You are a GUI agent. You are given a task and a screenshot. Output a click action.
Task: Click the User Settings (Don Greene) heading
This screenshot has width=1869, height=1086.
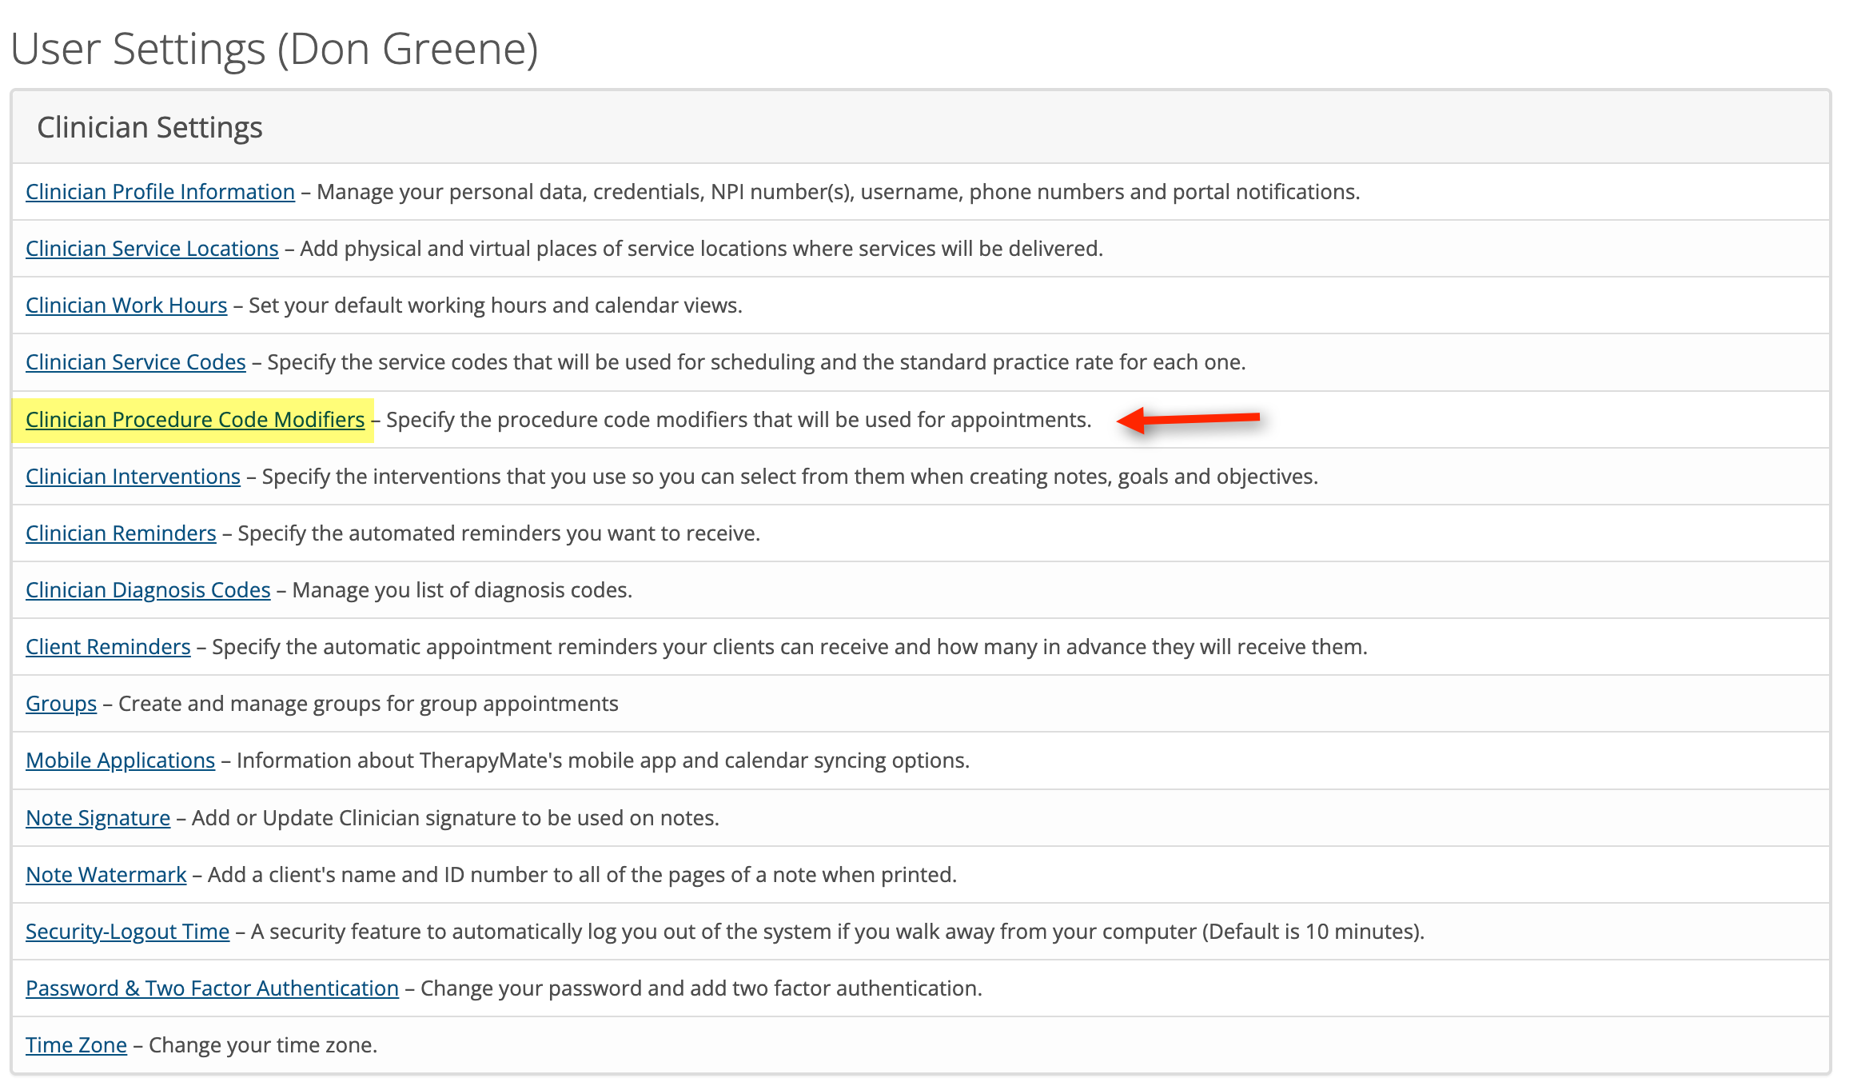274,49
